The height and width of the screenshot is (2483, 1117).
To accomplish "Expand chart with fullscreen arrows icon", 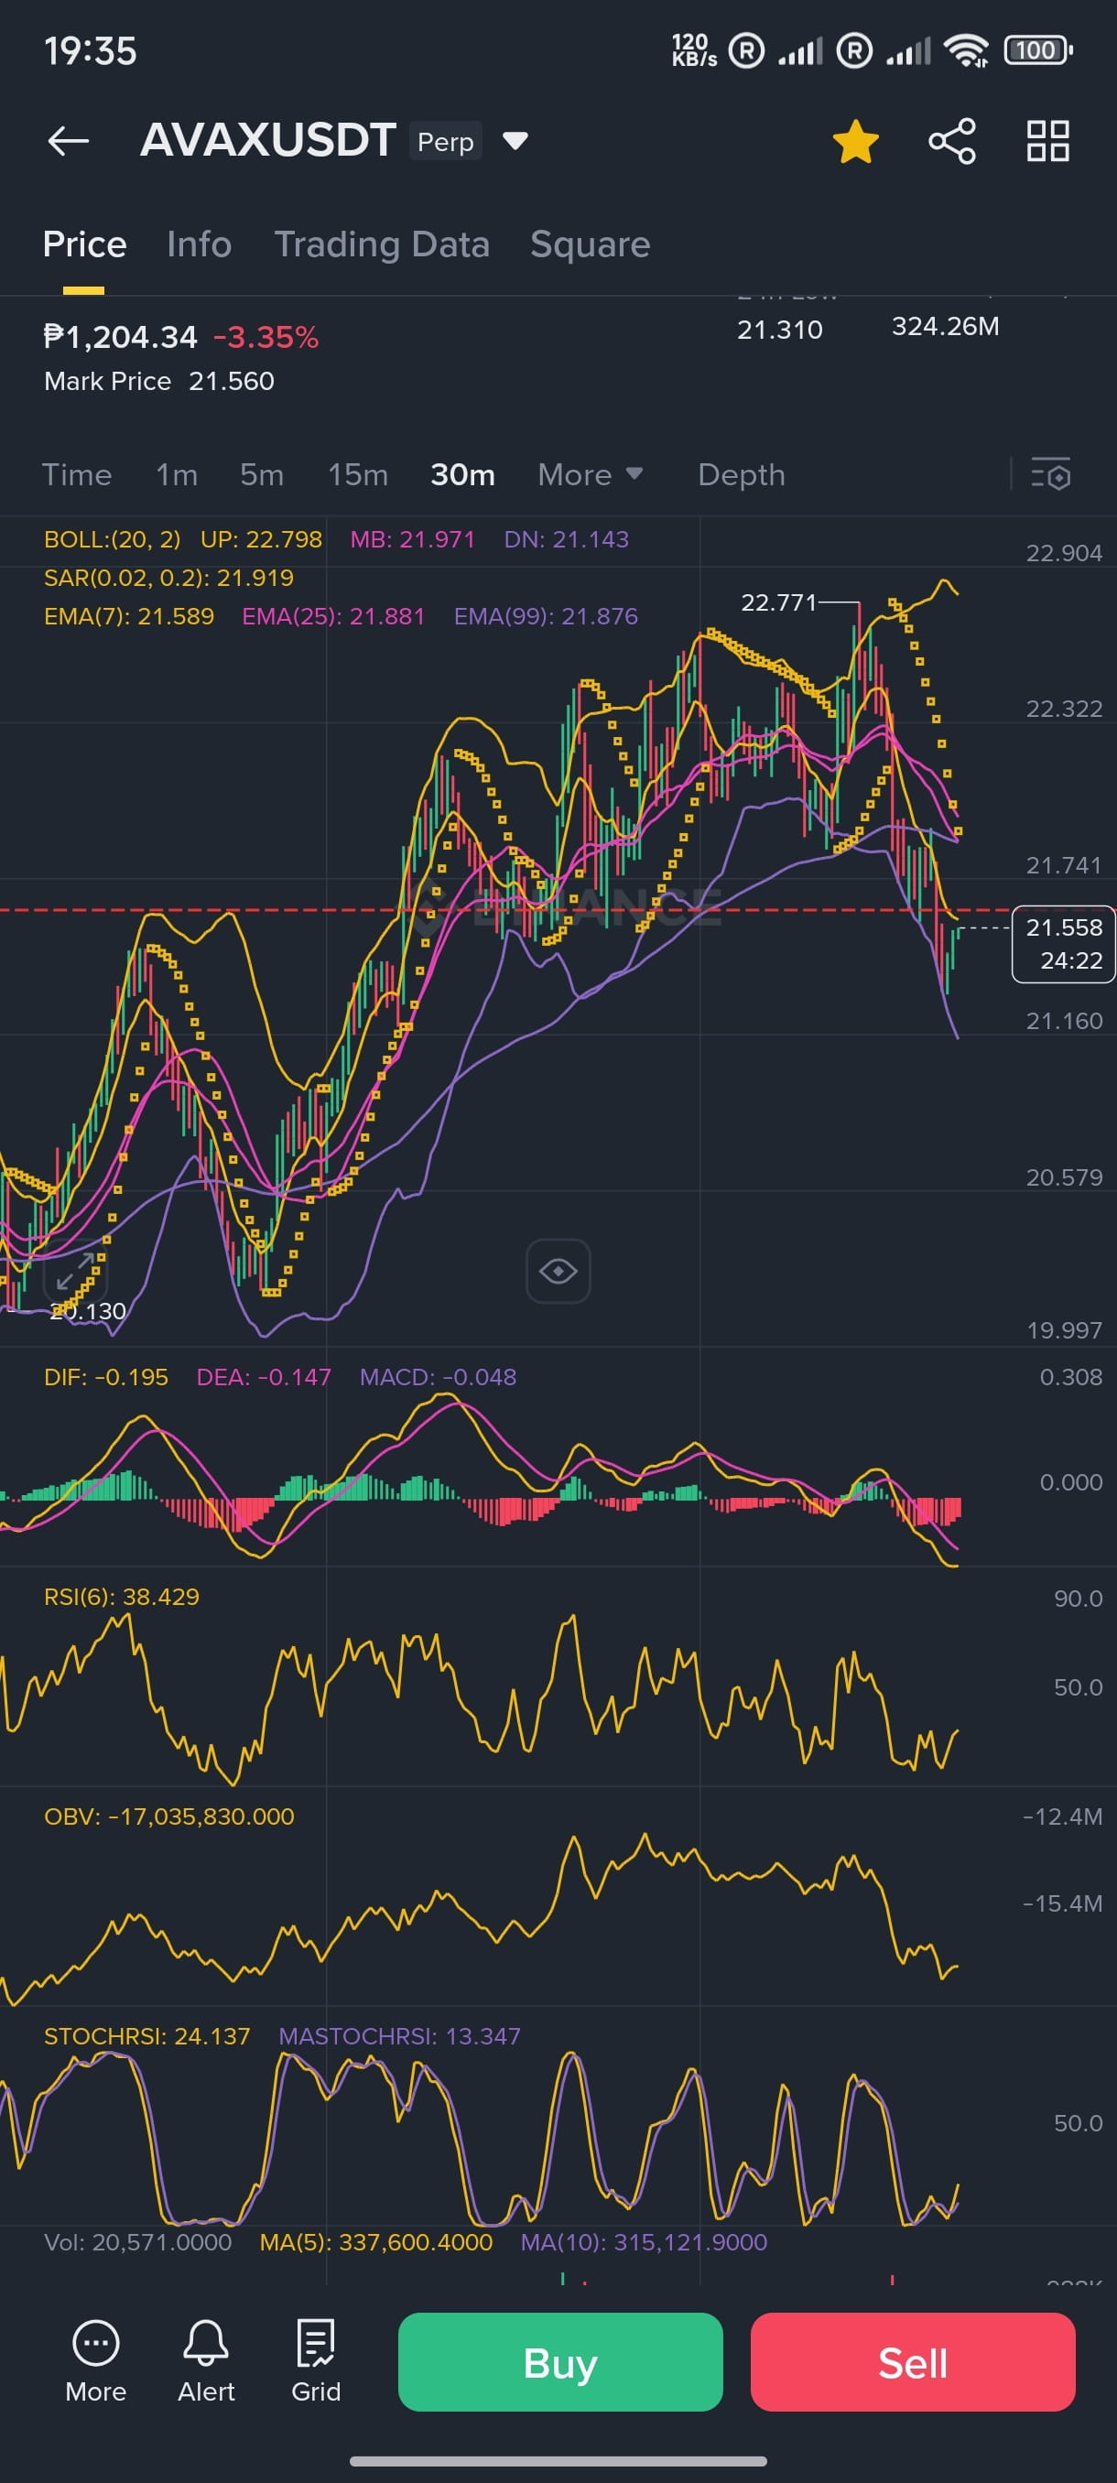I will tap(76, 1272).
